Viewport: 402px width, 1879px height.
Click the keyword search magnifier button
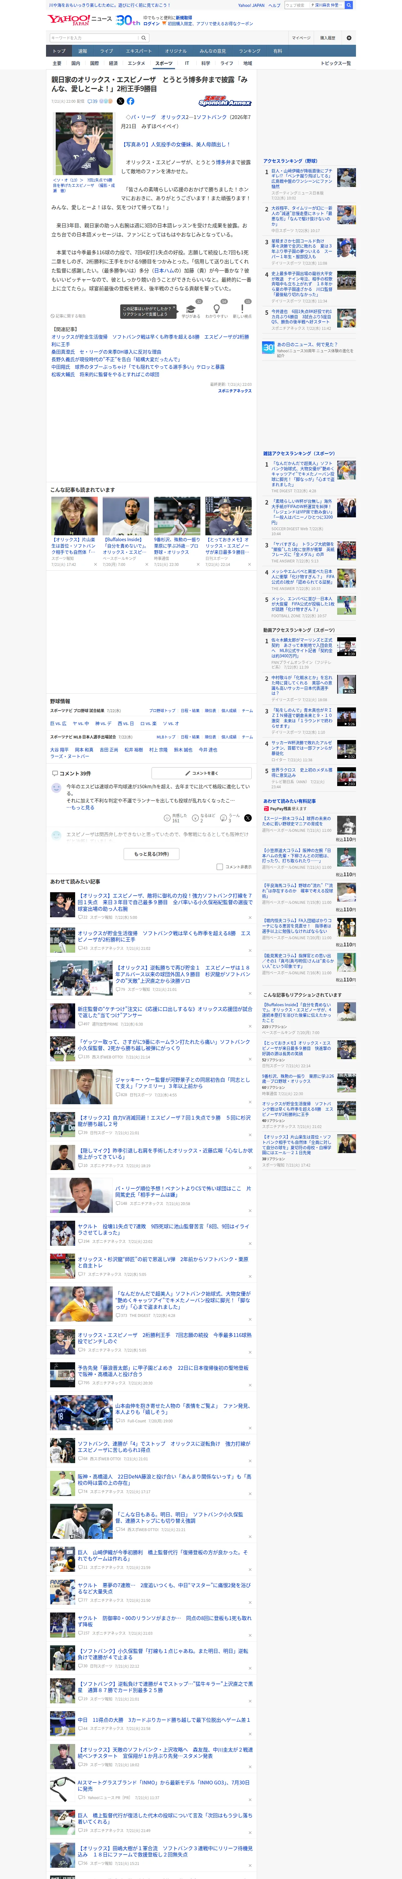(144, 38)
